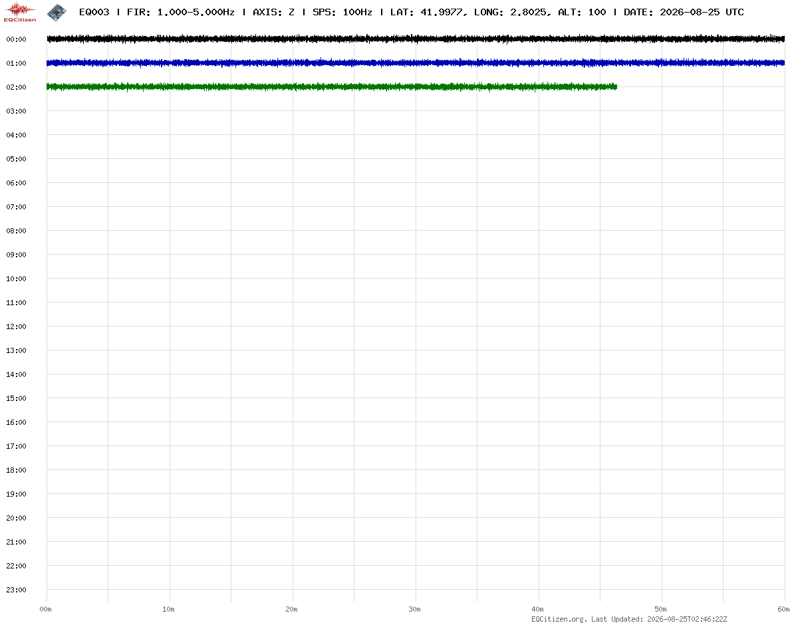This screenshot has height=625, width=798.
Task: Click the 18:00 hour label
Action: click(16, 470)
